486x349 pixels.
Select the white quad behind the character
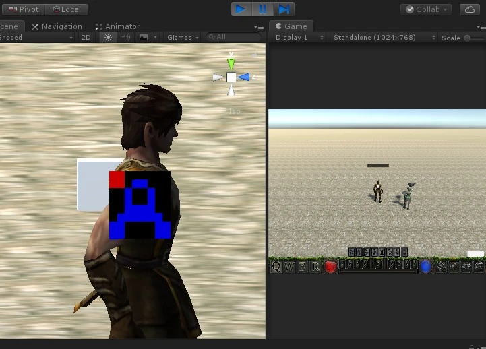pyautogui.click(x=93, y=185)
